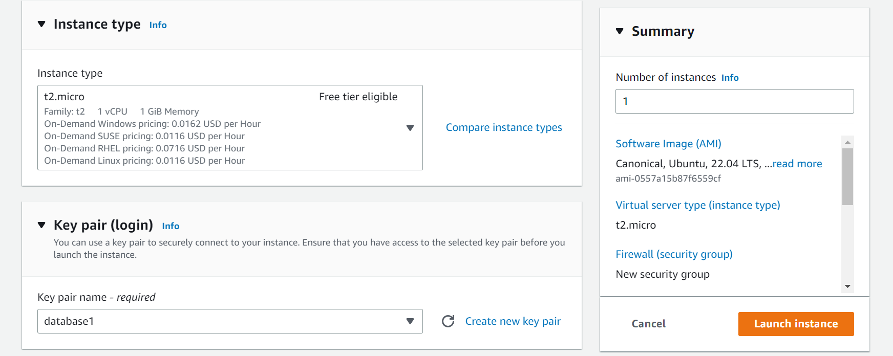Click the refresh key pair list icon
Viewport: 893px width, 356px height.
pos(448,321)
